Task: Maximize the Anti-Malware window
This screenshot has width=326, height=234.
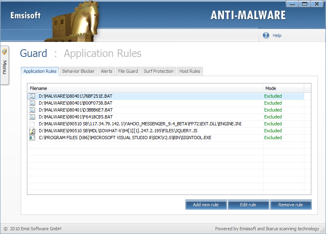Action: pos(304,4)
